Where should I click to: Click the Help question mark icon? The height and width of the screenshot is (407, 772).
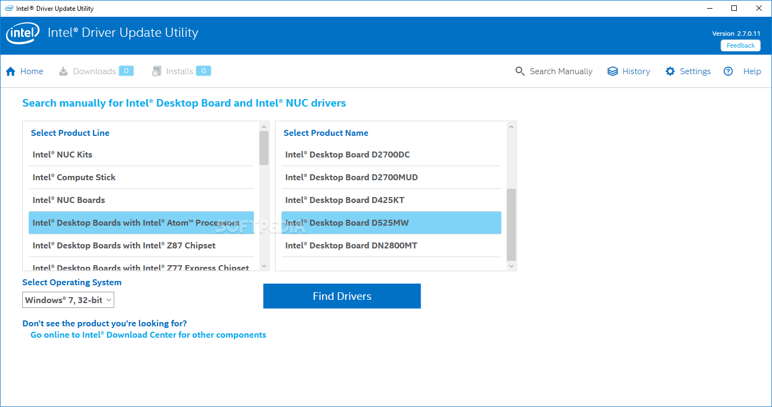point(728,71)
